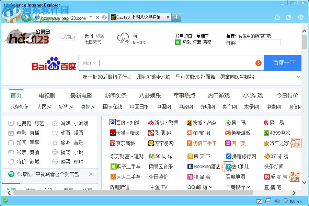Open the browser settings gear
Screen dimensions: 309x206
[x=300, y=17]
